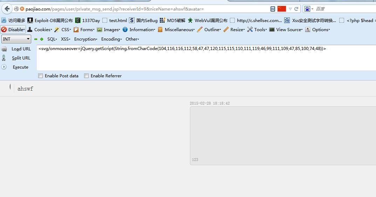Open the Images toolbar menu

(108, 29)
